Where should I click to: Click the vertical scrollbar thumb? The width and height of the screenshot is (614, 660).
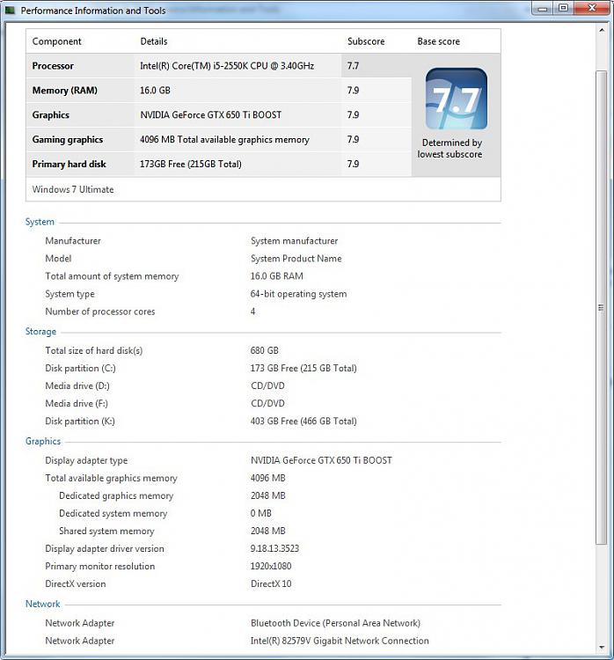coord(602,308)
